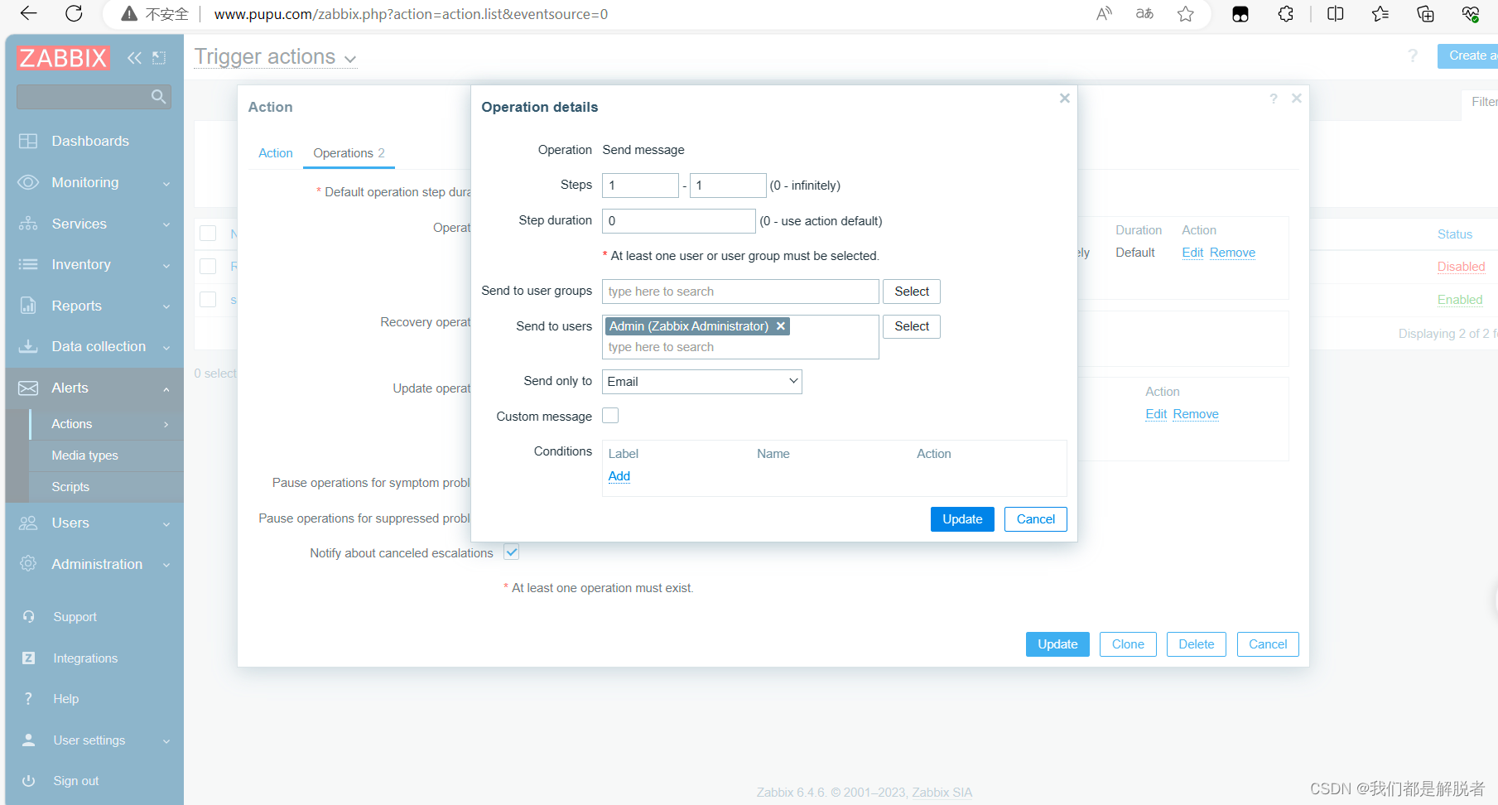Collapse sidebar with double-arrow icon
This screenshot has height=805, width=1498.
[x=134, y=58]
